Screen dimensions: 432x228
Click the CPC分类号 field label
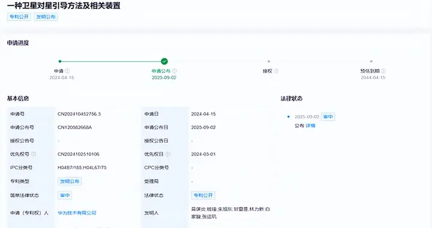pos(156,167)
